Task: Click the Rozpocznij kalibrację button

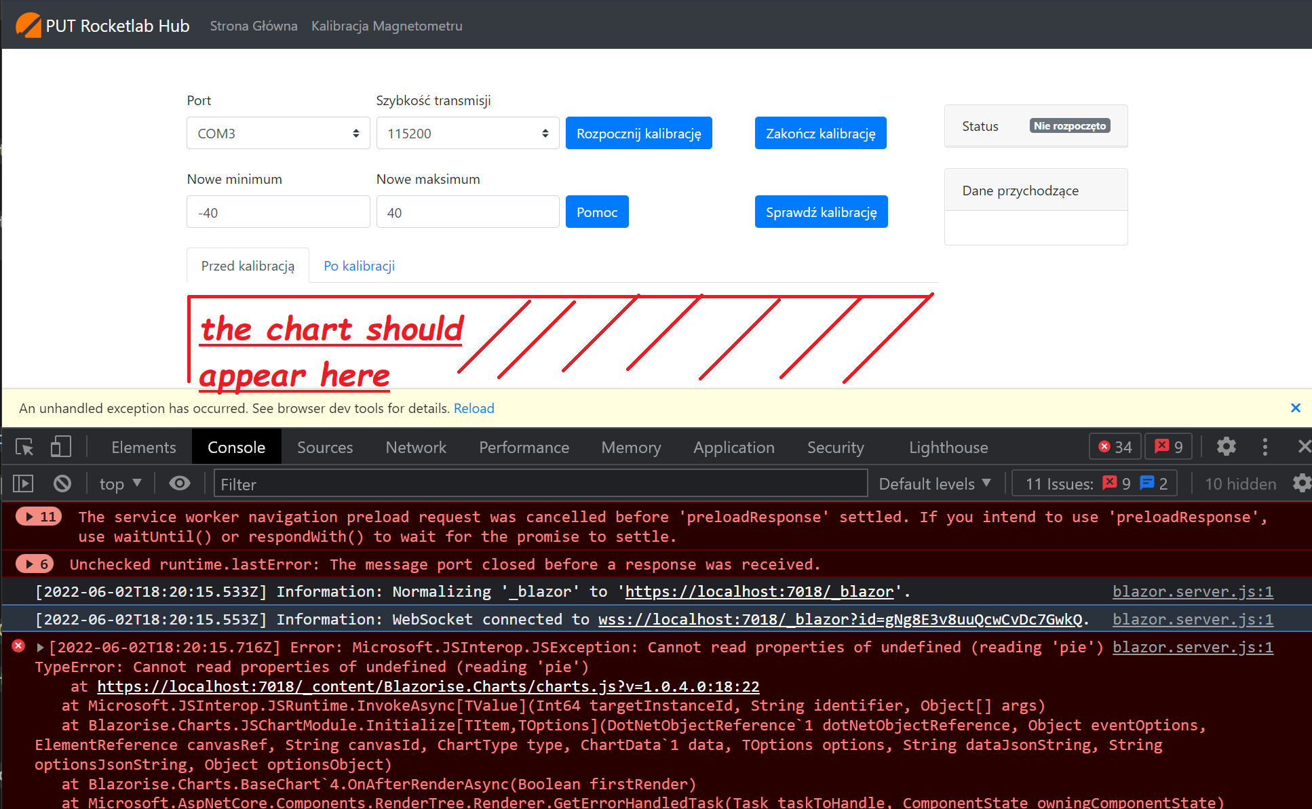Action: pos(638,133)
